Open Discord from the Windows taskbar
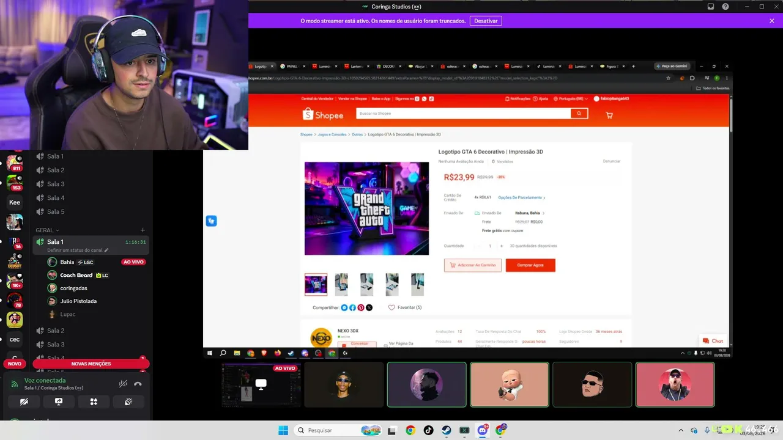This screenshot has height=440, width=783. click(x=483, y=430)
